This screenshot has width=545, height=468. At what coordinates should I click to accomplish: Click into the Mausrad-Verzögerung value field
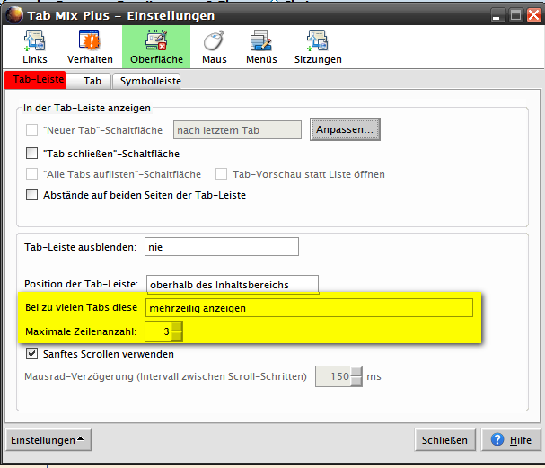click(x=333, y=376)
